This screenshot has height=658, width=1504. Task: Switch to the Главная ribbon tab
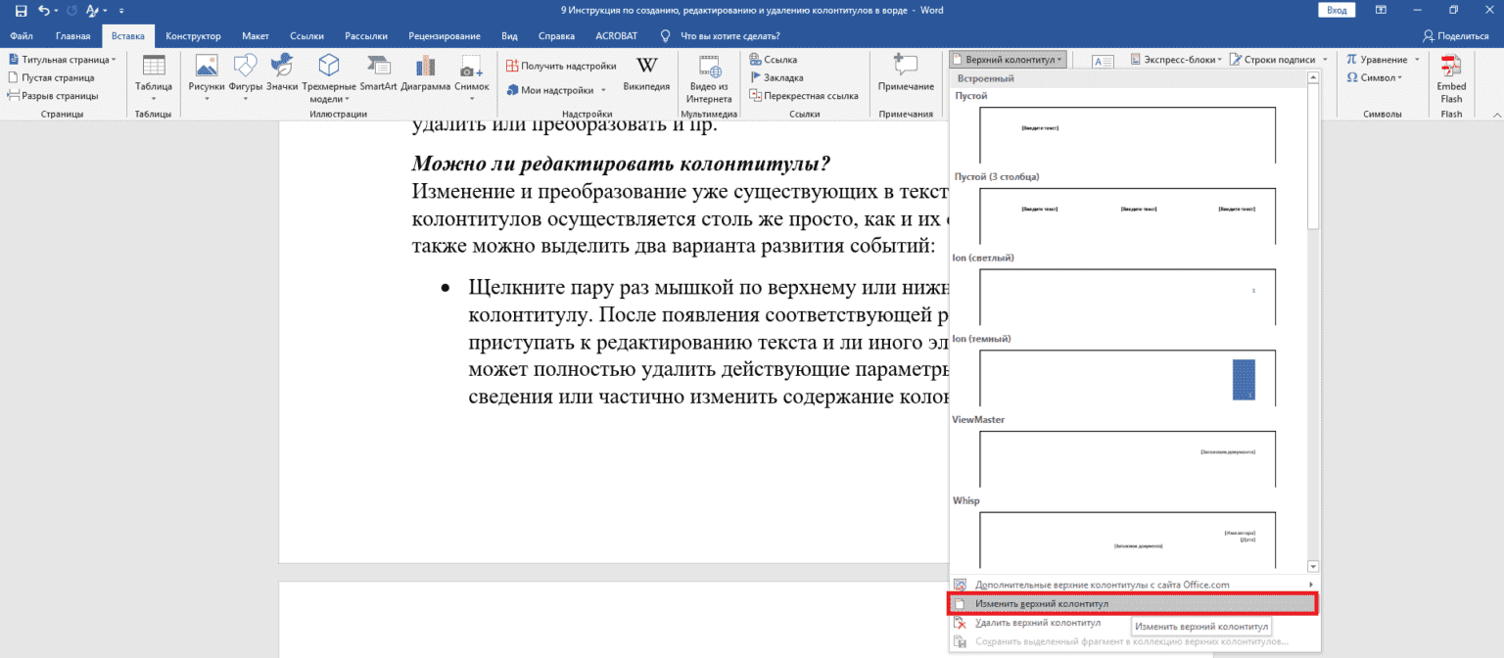[73, 36]
